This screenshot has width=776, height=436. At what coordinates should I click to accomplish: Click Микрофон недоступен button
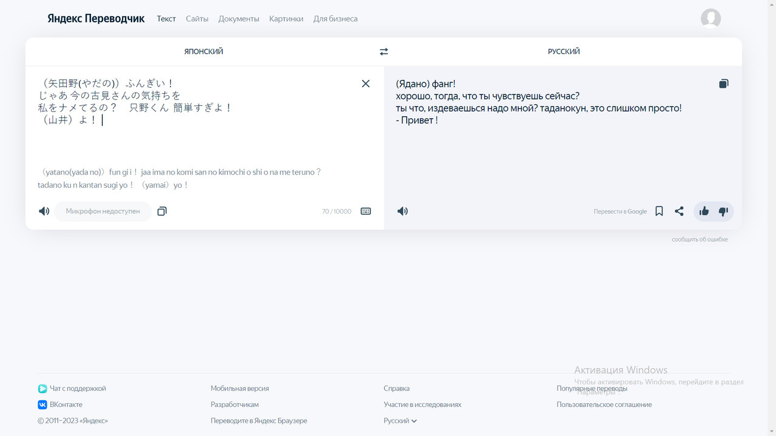tap(103, 211)
